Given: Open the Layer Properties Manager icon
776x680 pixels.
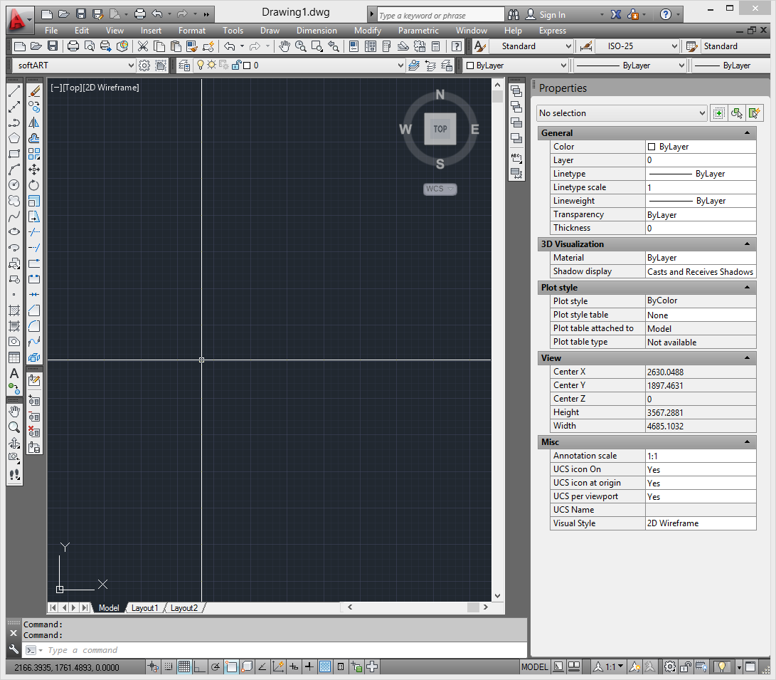Looking at the screenshot, I should coord(184,66).
